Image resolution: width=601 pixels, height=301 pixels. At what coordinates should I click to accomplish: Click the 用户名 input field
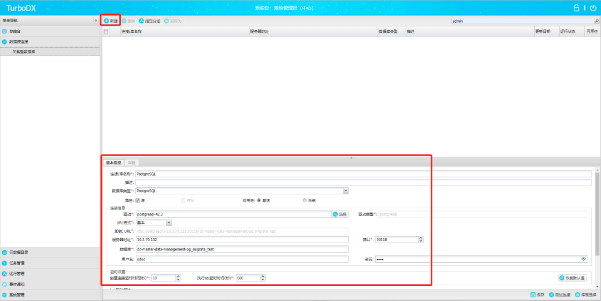click(x=242, y=259)
